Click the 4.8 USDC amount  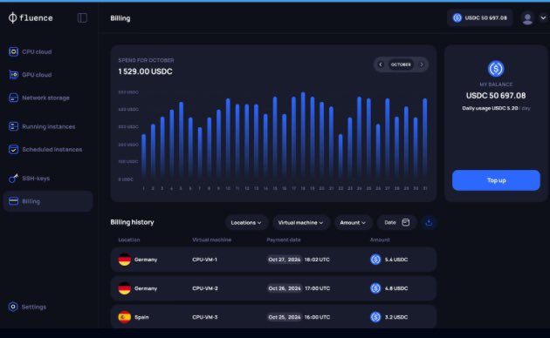(x=396, y=288)
